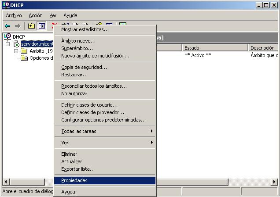Viewport: 280px width, 197px height.
Task: Click the DHCP root node icon
Action: (7, 36)
